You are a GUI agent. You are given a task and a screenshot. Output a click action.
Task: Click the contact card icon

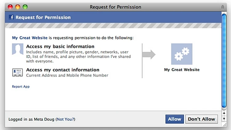18,72
